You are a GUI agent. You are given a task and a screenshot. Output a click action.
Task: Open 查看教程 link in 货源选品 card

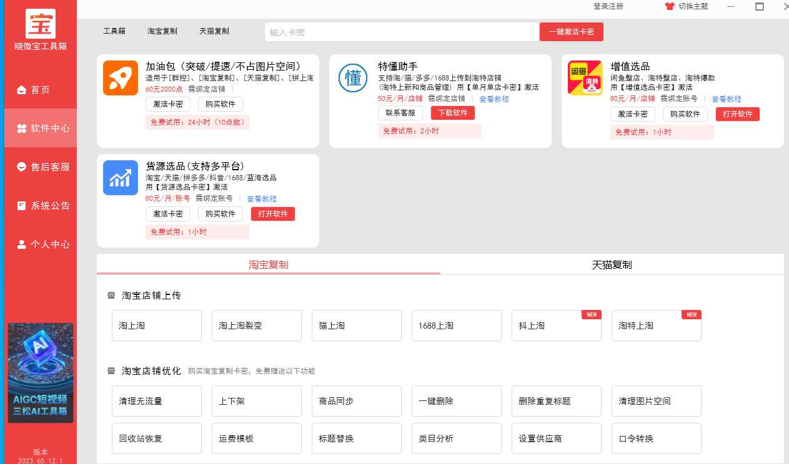(x=262, y=199)
